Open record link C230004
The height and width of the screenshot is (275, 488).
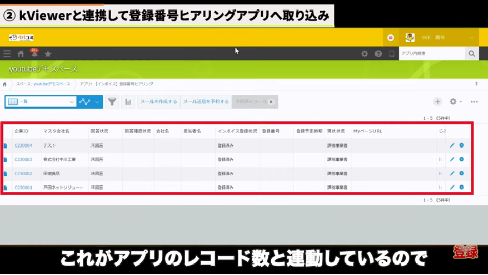23,146
